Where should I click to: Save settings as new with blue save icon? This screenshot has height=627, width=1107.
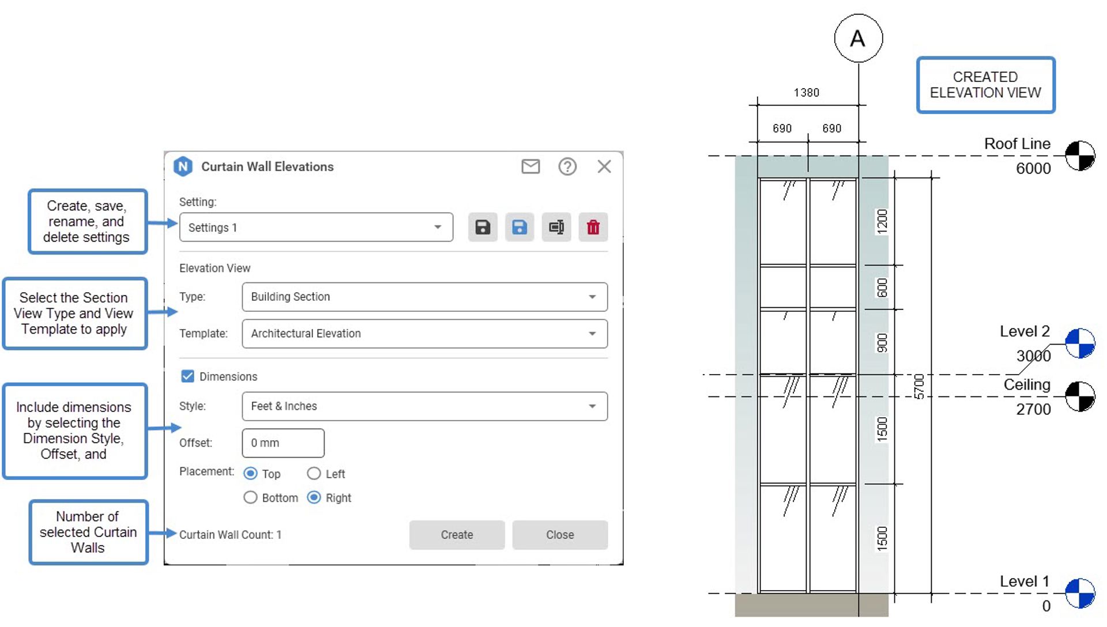[x=519, y=227]
